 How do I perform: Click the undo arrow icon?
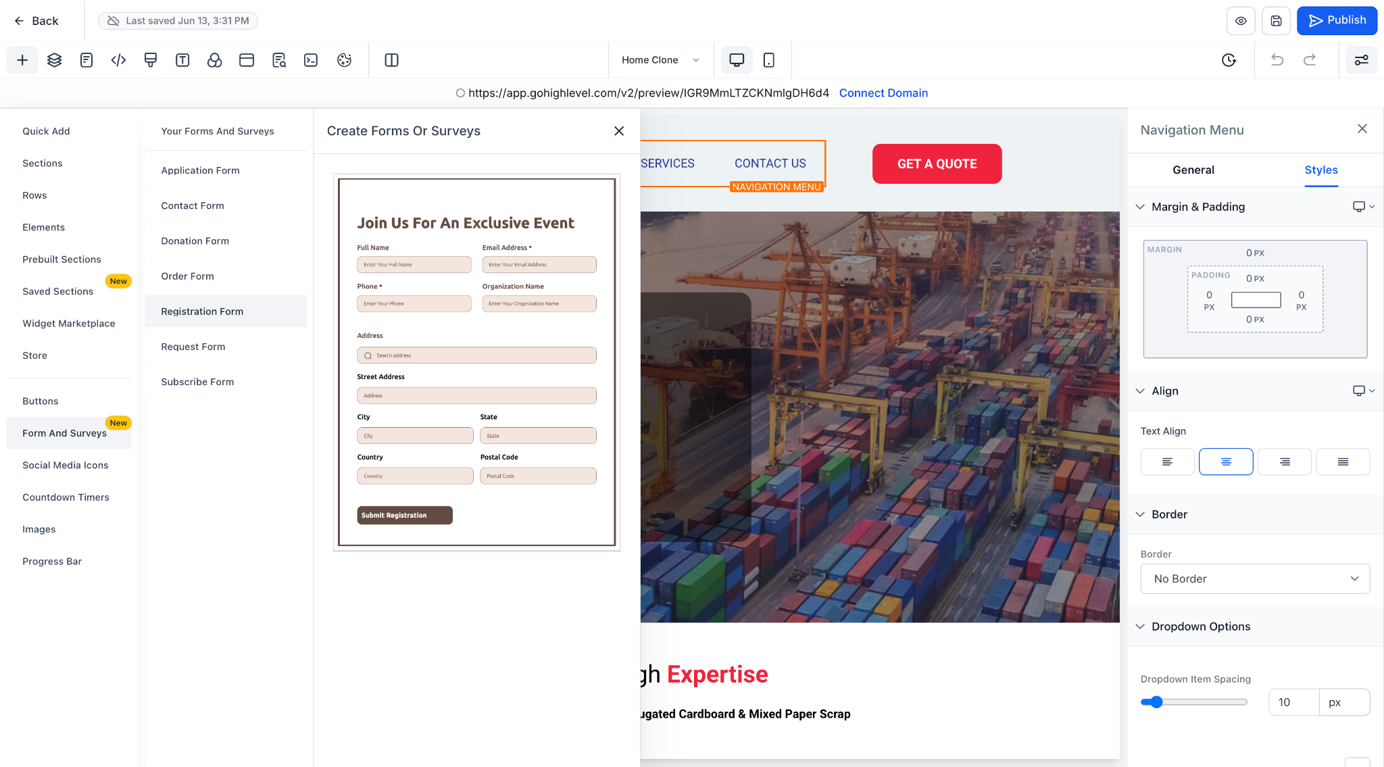point(1277,60)
